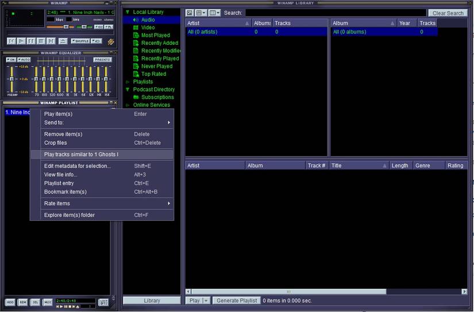Click the ADD button in the playlist window

10,302
